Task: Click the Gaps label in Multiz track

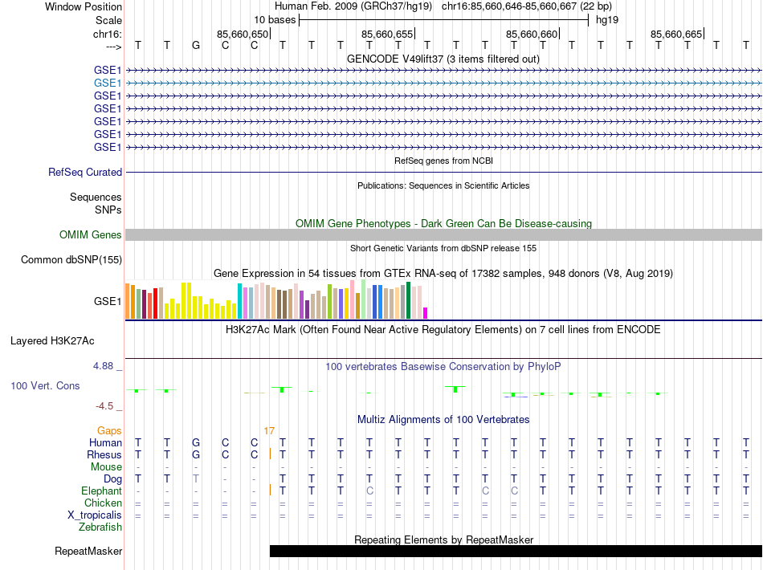Action: [x=109, y=431]
